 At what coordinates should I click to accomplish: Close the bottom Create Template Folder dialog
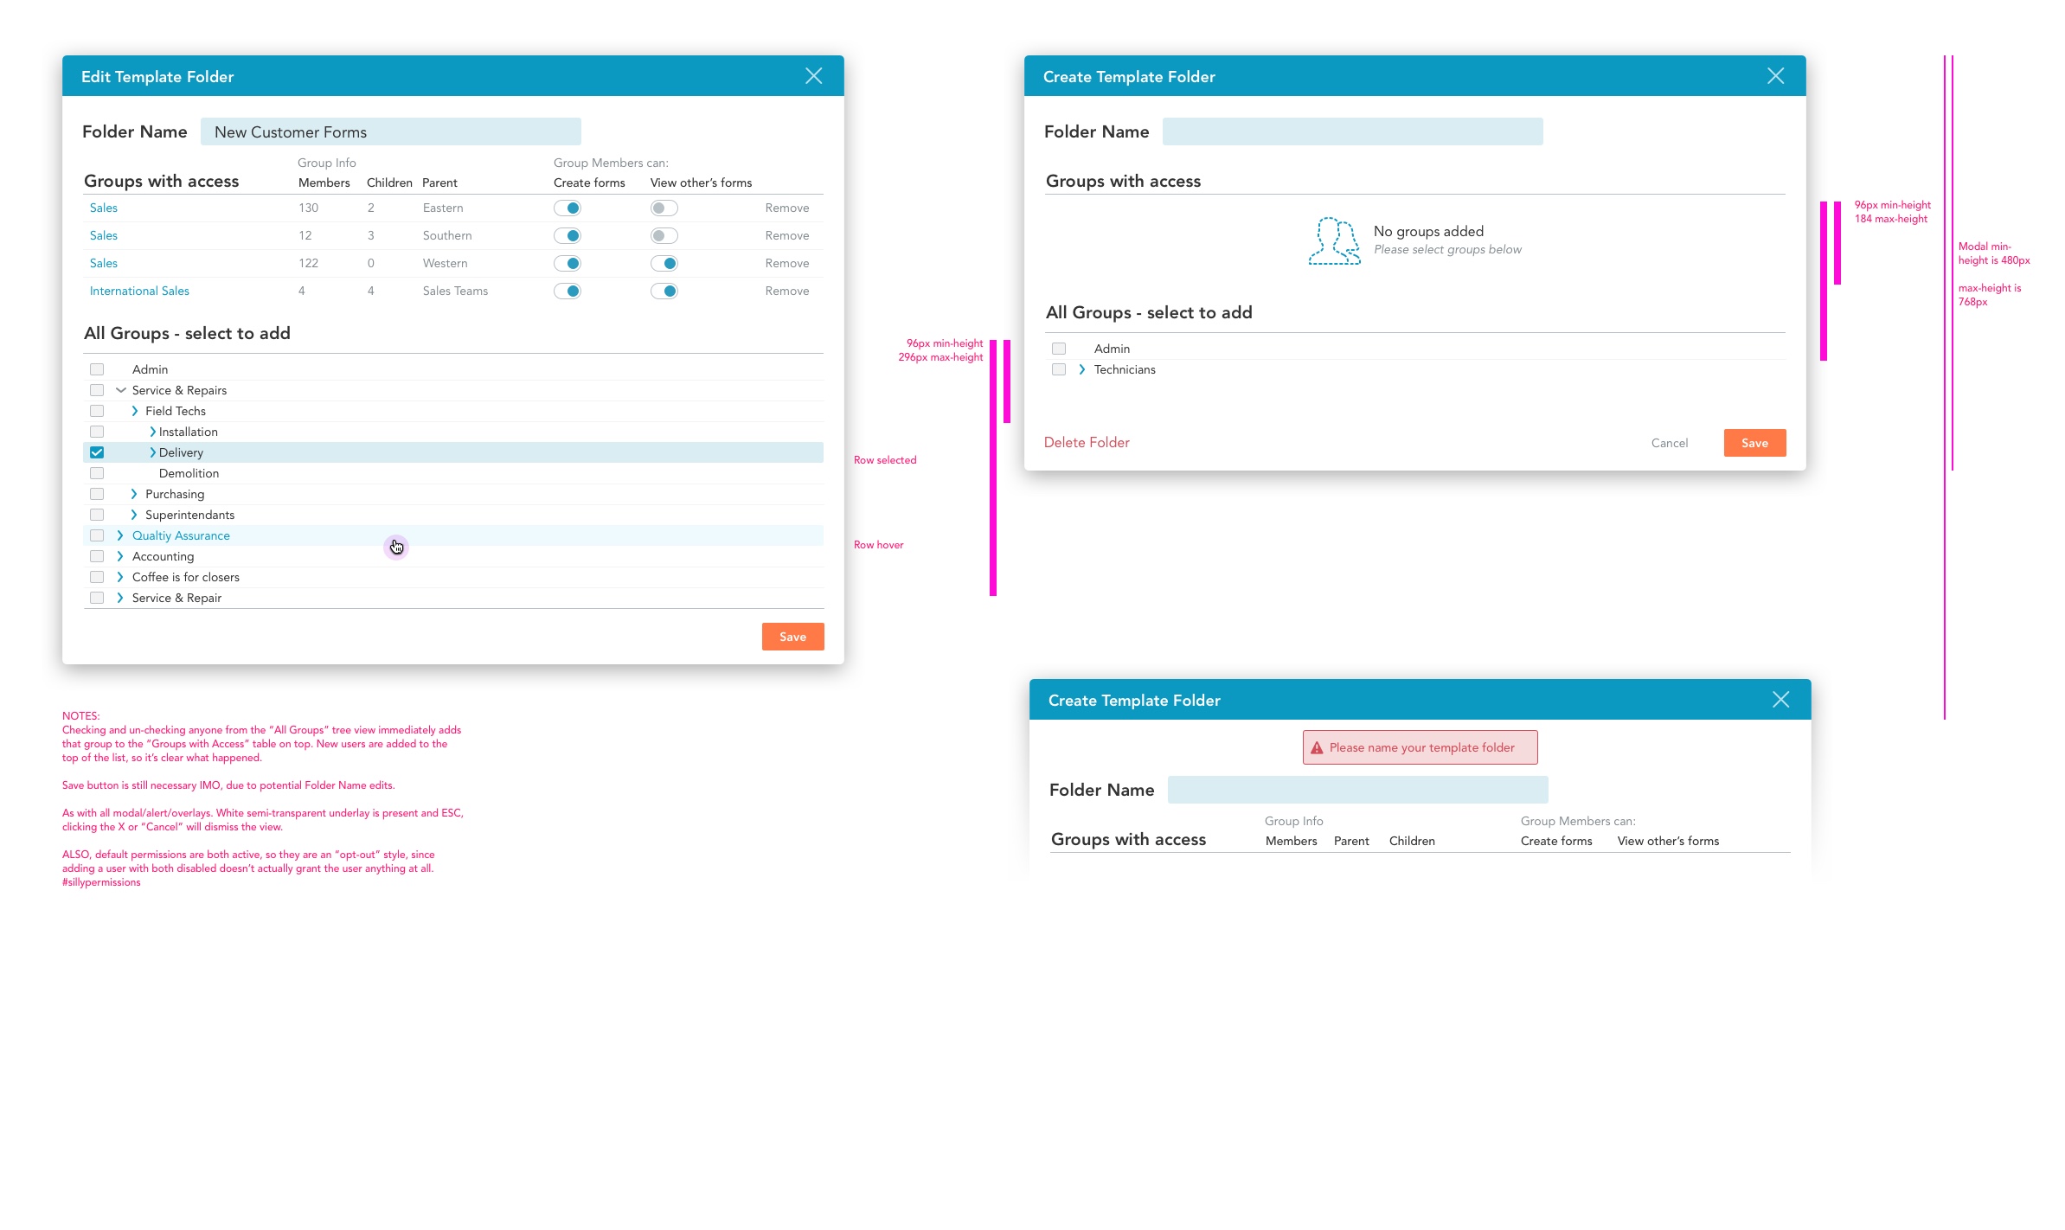click(x=1780, y=700)
